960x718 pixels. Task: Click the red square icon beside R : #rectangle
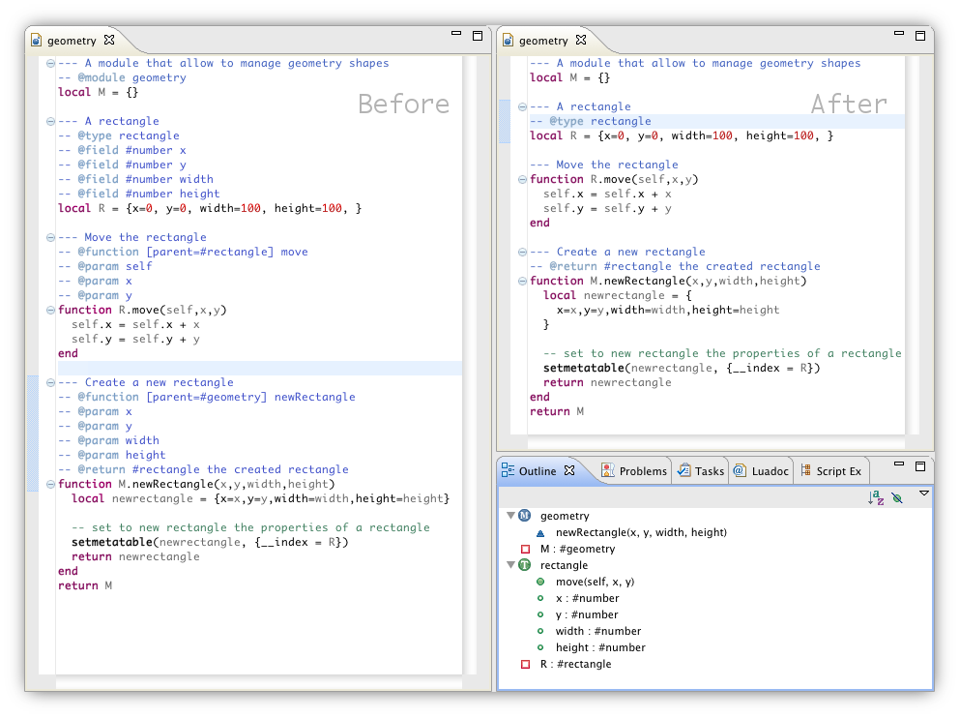click(525, 664)
